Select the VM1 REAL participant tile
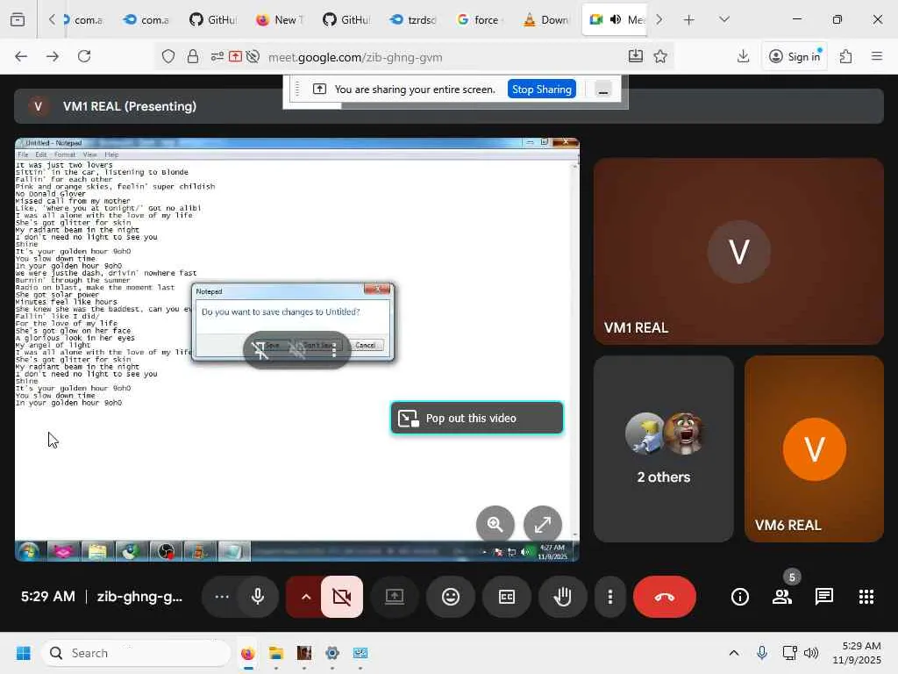898x674 pixels. [738, 251]
